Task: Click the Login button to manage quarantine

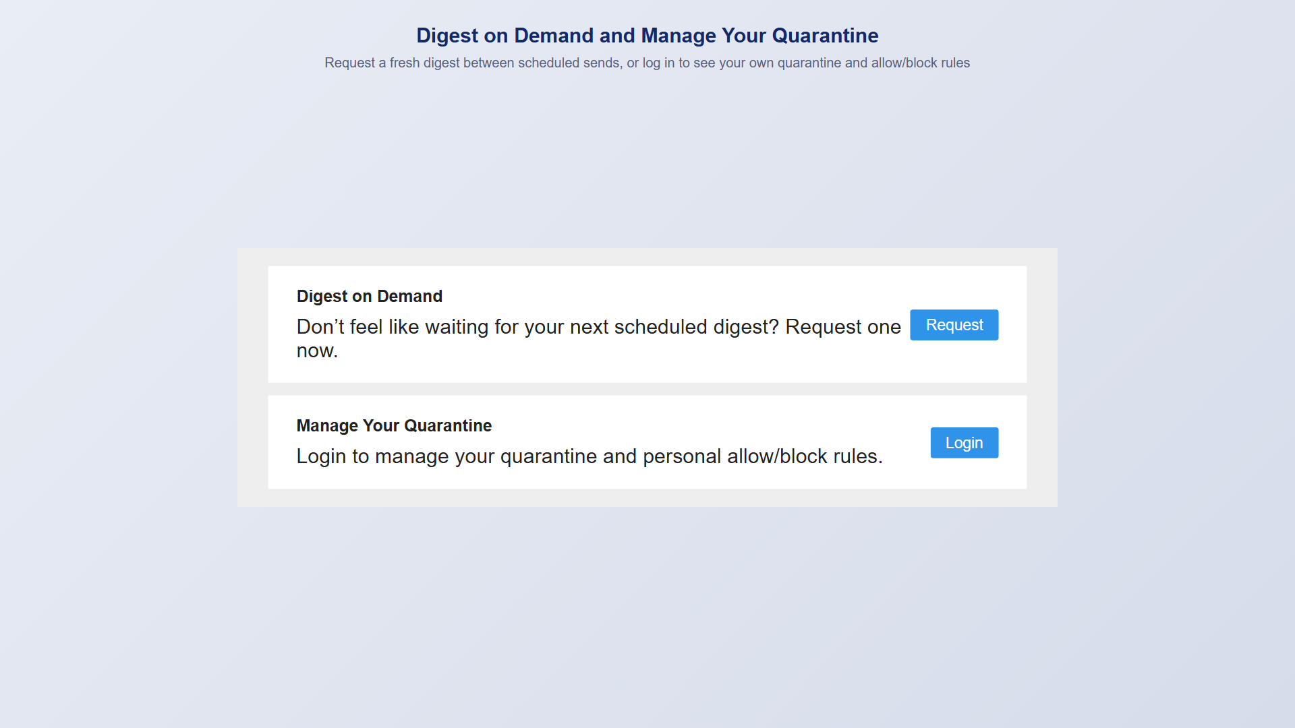Action: point(964,443)
